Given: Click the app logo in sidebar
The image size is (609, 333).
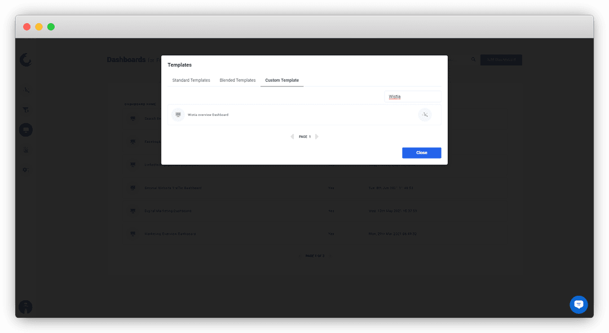Looking at the screenshot, I should pos(25,60).
